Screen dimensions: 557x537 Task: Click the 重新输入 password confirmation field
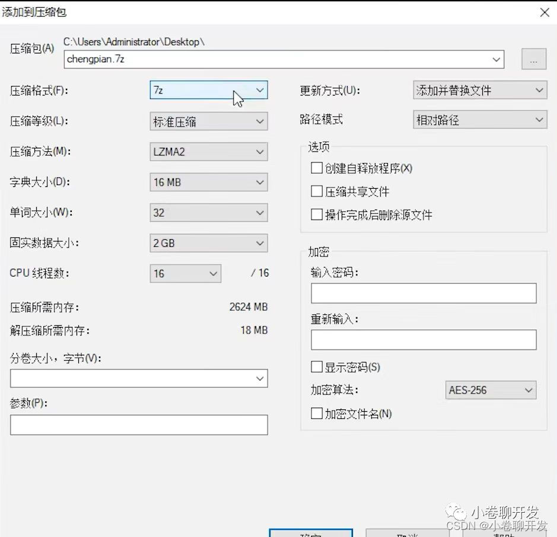point(424,340)
